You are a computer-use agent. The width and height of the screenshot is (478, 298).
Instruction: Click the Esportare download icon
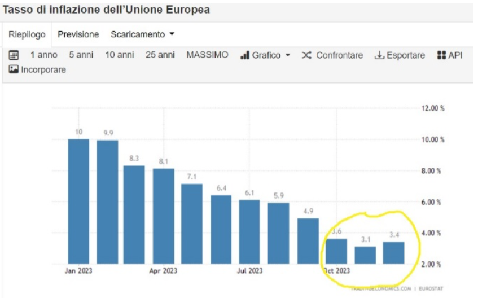click(380, 55)
